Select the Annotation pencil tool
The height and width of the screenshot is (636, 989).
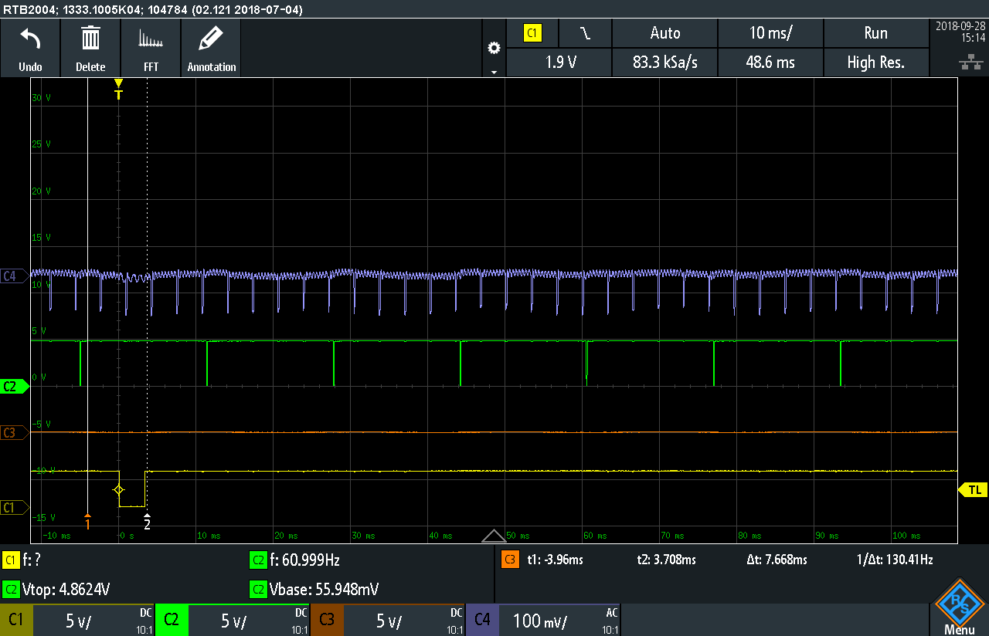(211, 48)
